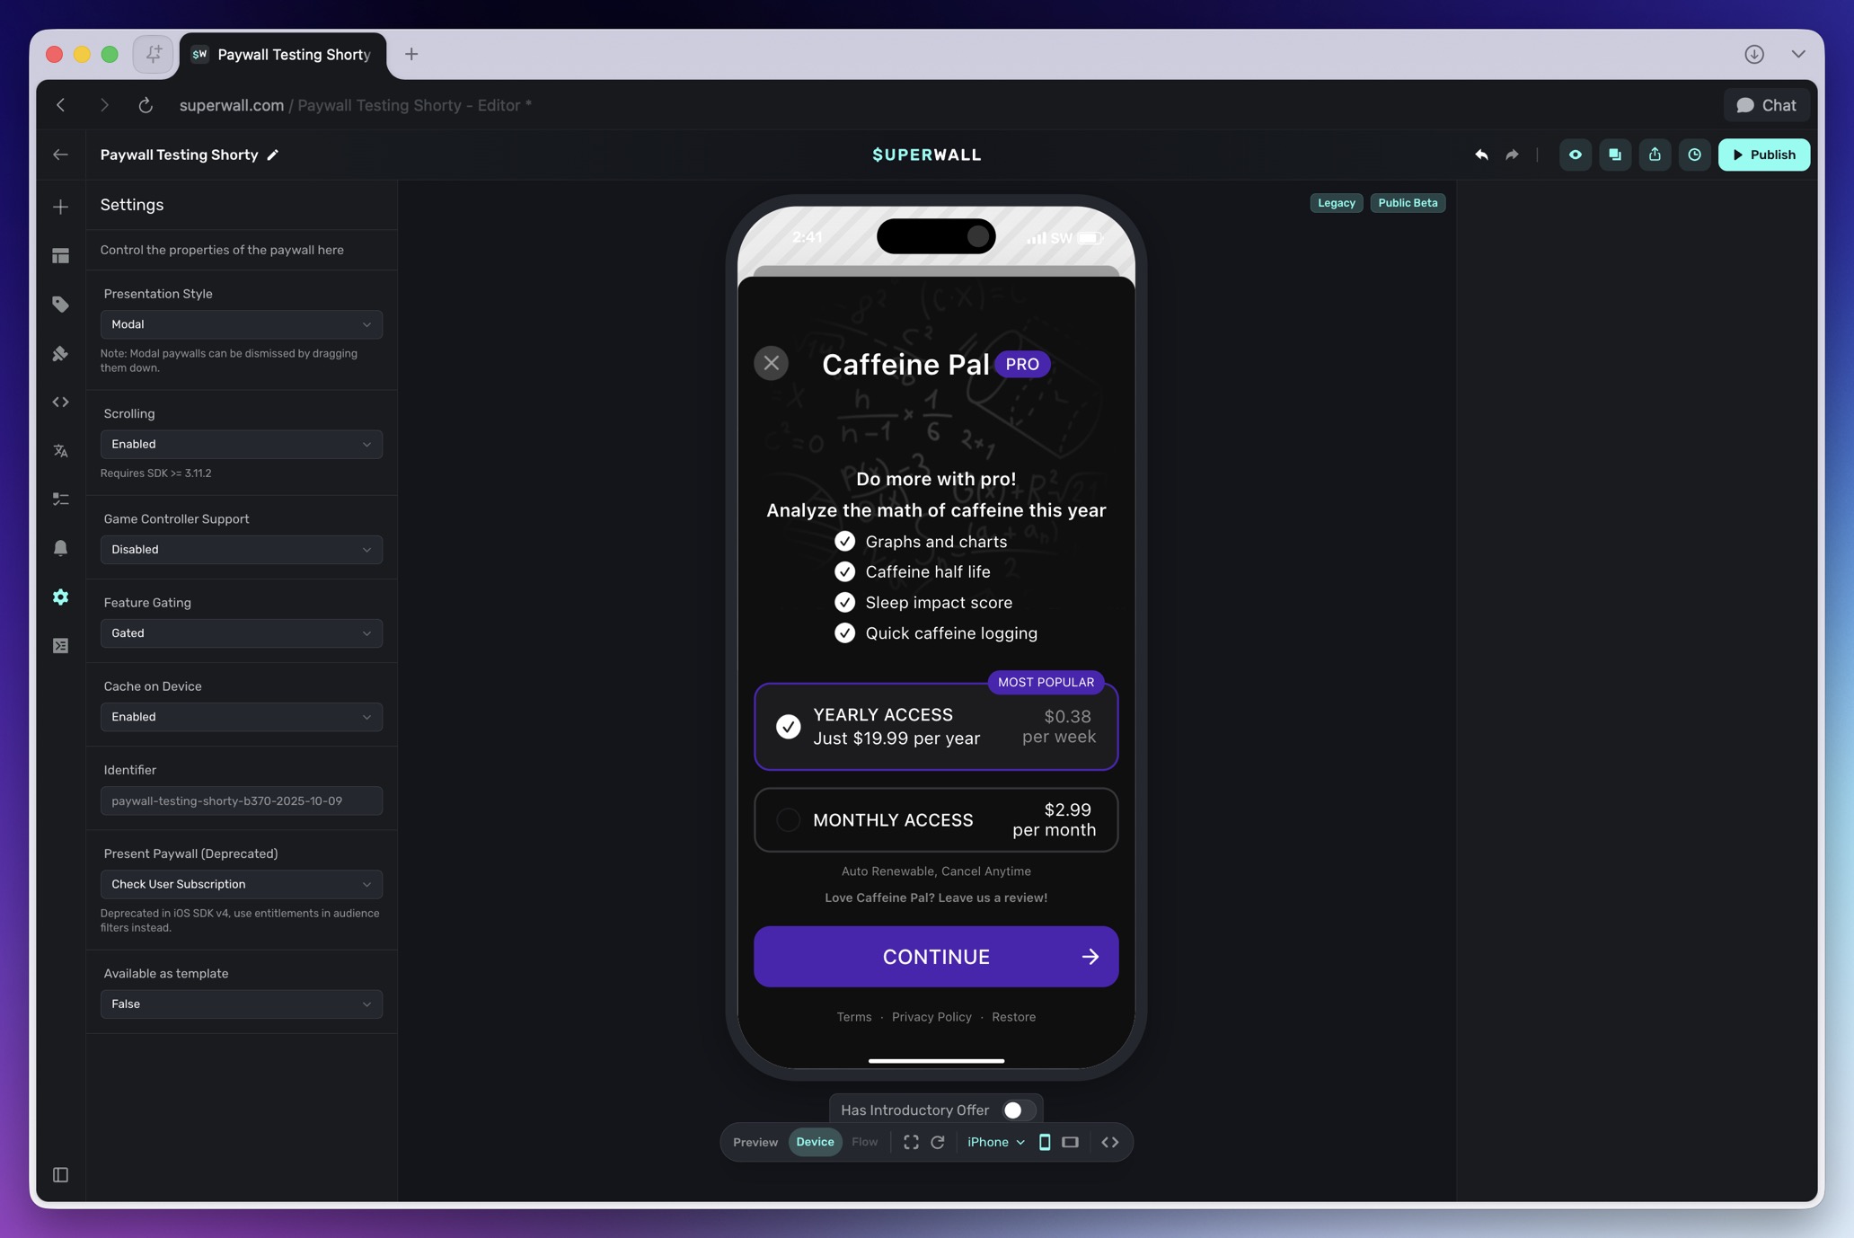Click the Identifier input field
The image size is (1854, 1238).
[x=242, y=800]
